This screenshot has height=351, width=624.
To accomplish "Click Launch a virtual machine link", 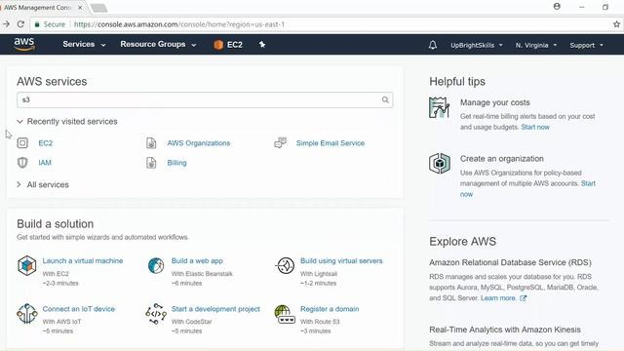I will click(x=83, y=260).
